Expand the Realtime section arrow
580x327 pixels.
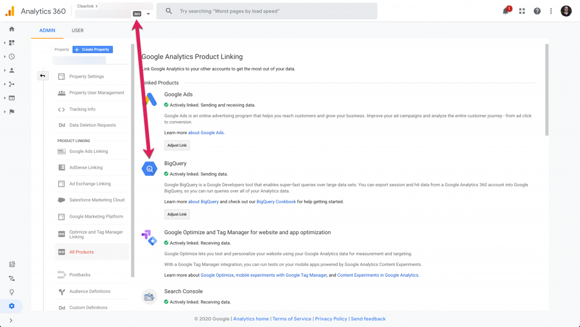pos(5,57)
